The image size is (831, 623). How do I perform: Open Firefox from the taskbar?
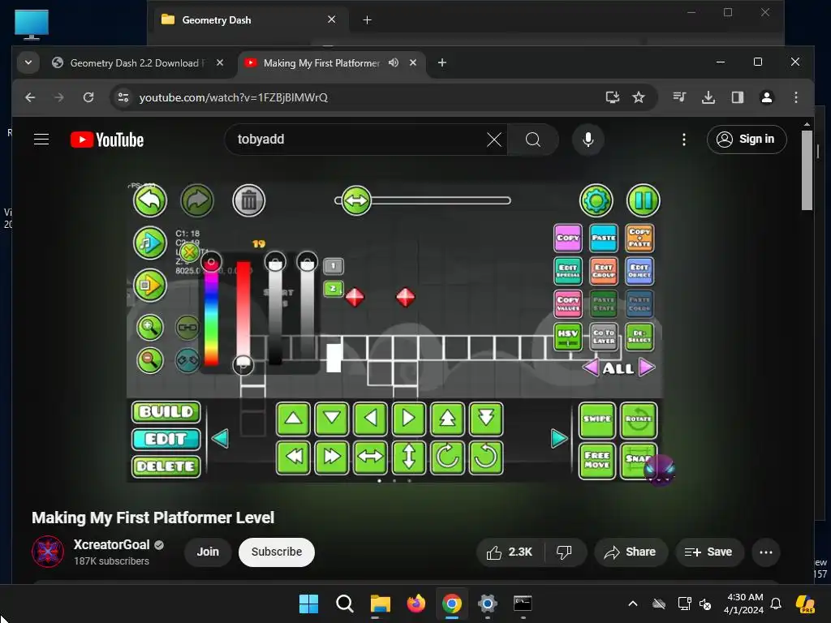(x=416, y=604)
